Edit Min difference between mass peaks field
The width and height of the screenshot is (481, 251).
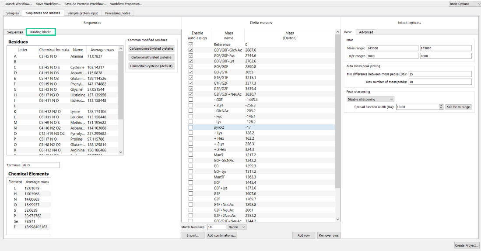tap(440, 74)
